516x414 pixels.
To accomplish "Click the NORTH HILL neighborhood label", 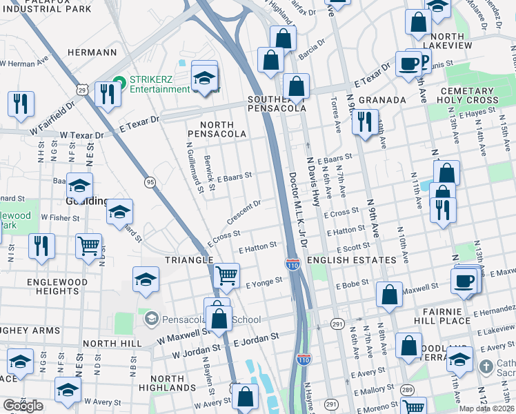I will pos(112,344).
